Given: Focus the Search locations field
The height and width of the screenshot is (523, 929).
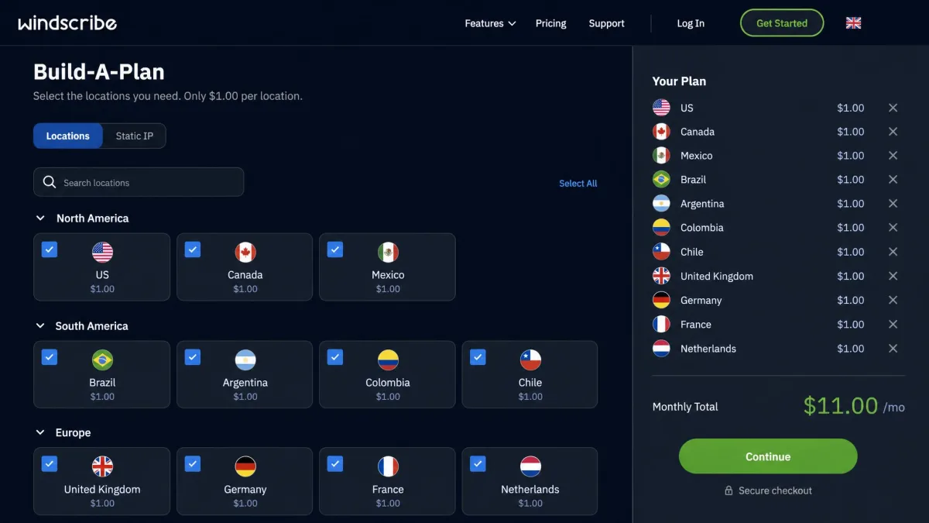Looking at the screenshot, I should (139, 182).
